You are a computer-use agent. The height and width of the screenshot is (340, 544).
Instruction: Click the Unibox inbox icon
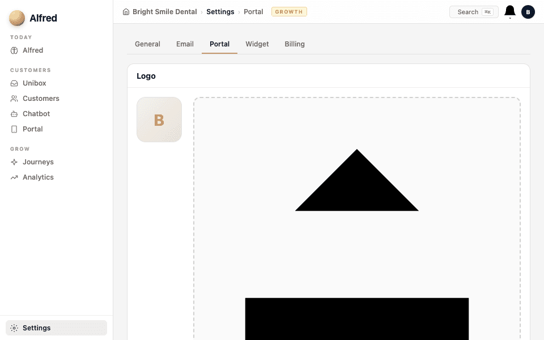14,83
